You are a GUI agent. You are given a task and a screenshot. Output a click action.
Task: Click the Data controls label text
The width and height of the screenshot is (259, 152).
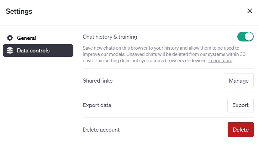33,51
